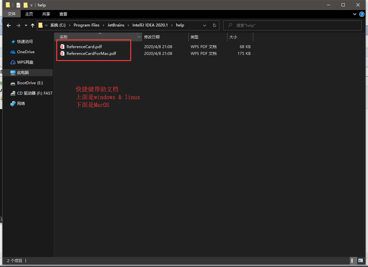Select the ReferenceCard.pdf file name
The height and width of the screenshot is (267, 368).
click(x=84, y=47)
